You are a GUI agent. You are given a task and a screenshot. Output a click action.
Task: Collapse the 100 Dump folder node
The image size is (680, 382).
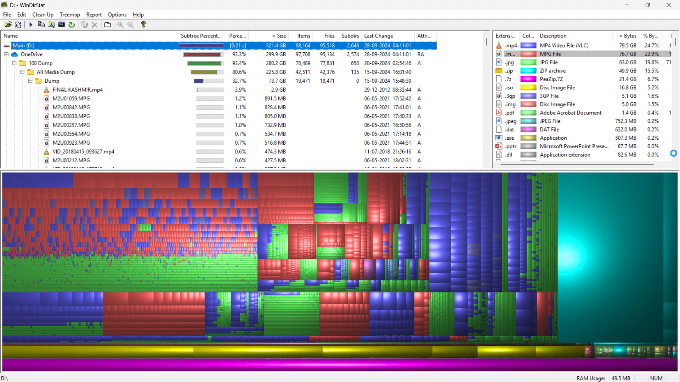point(15,63)
